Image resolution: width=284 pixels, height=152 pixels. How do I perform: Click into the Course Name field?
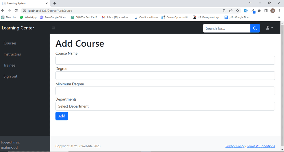coord(165,60)
